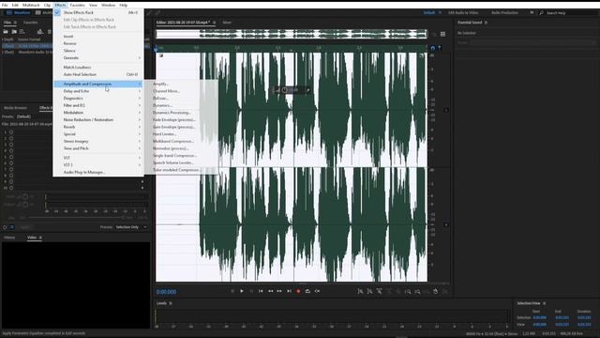Toggle power for effects rack slot 10
The width and height of the screenshot is (600, 338).
(11, 188)
